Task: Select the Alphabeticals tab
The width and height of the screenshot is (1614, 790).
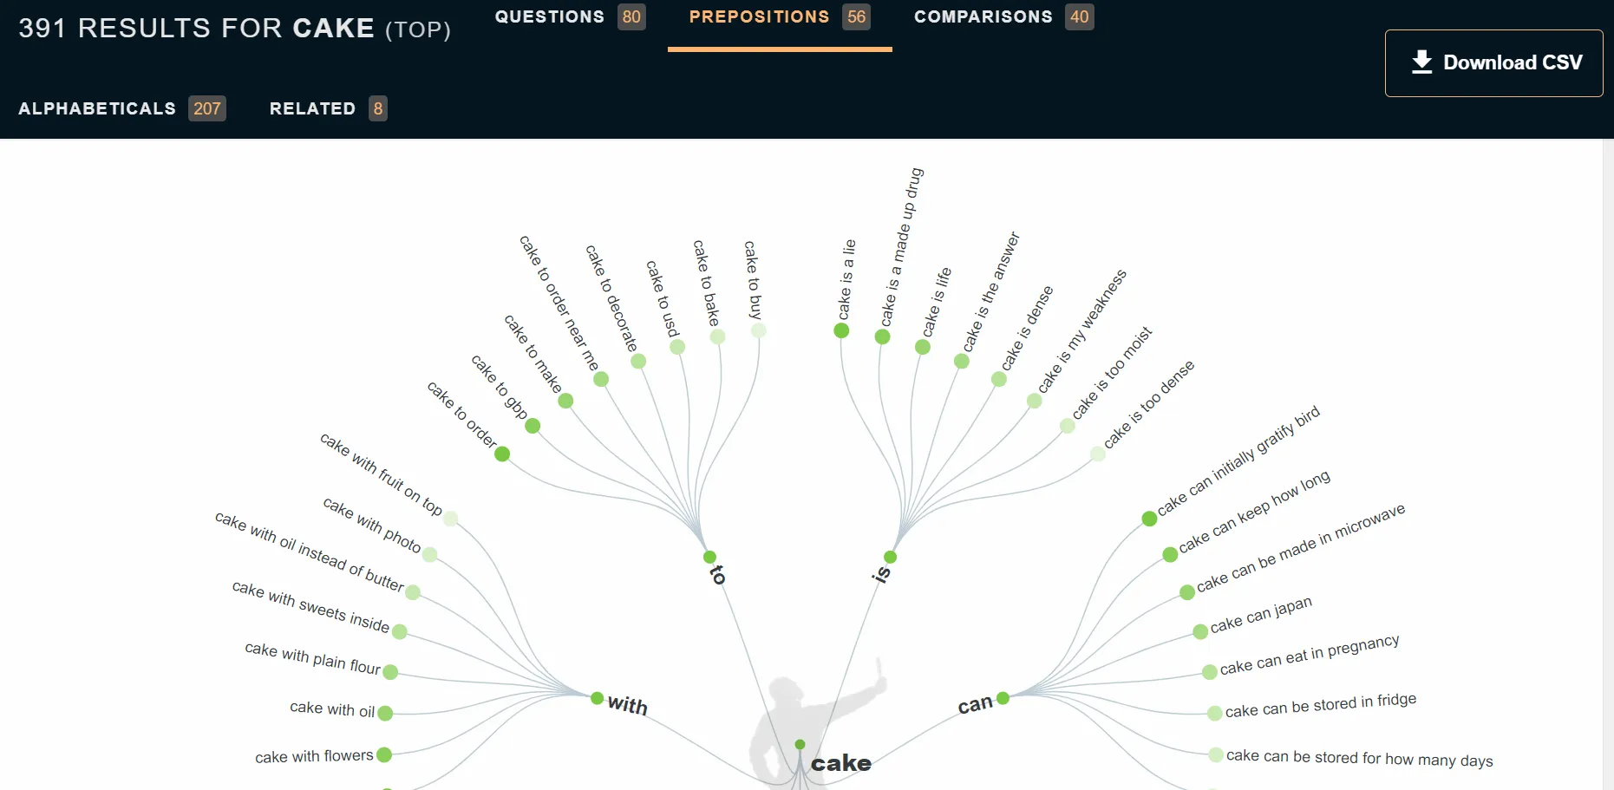Action: tap(121, 108)
